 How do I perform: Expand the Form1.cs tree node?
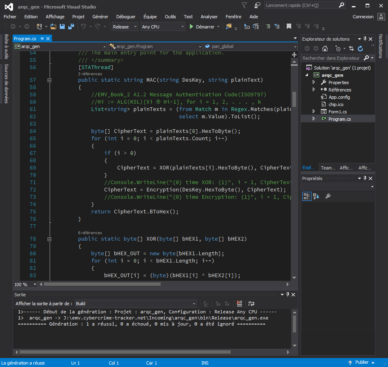click(314, 111)
